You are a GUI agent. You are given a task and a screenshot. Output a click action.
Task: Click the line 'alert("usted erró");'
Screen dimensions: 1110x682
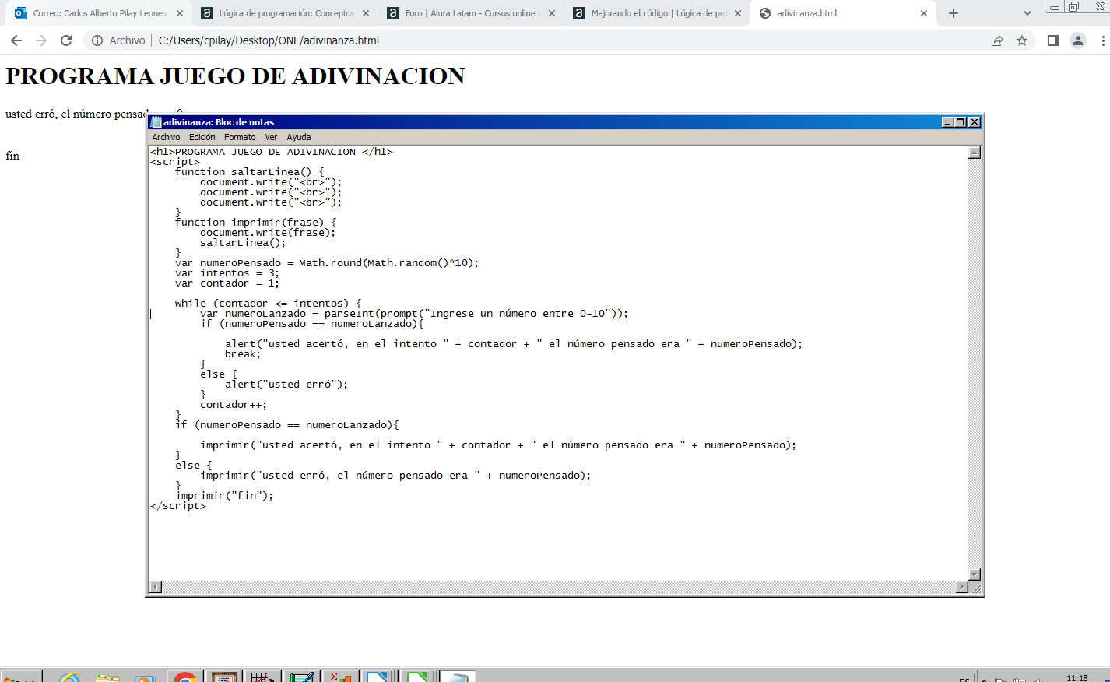coord(286,385)
